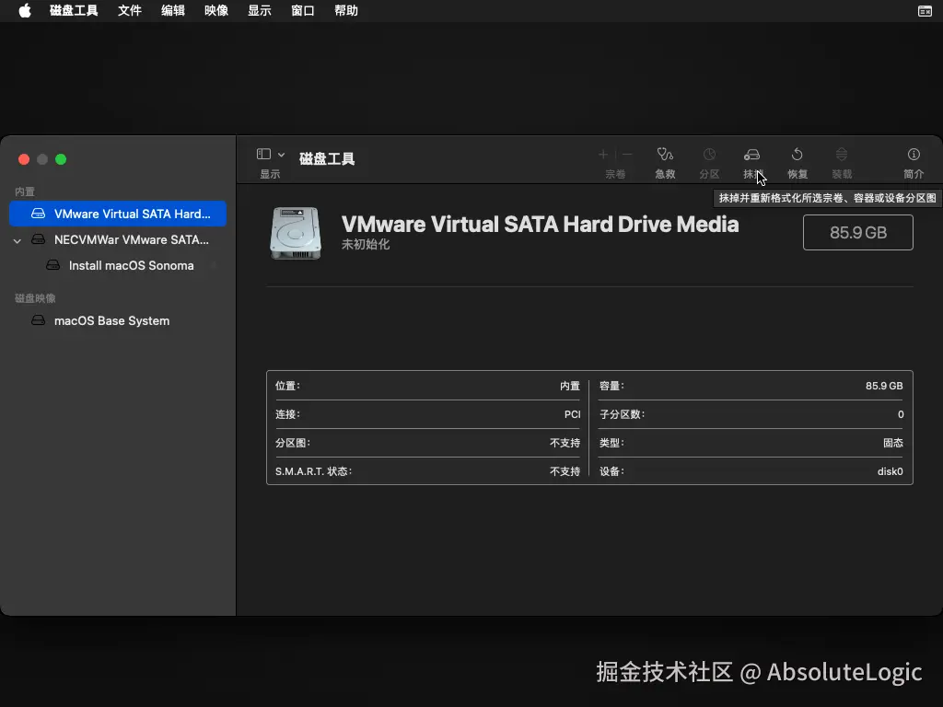Click the Mount (装载) toolbar icon
943x707 pixels.
click(842, 155)
